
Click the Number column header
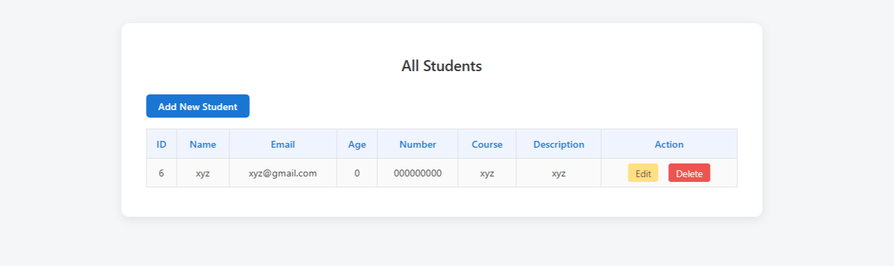[x=418, y=144]
